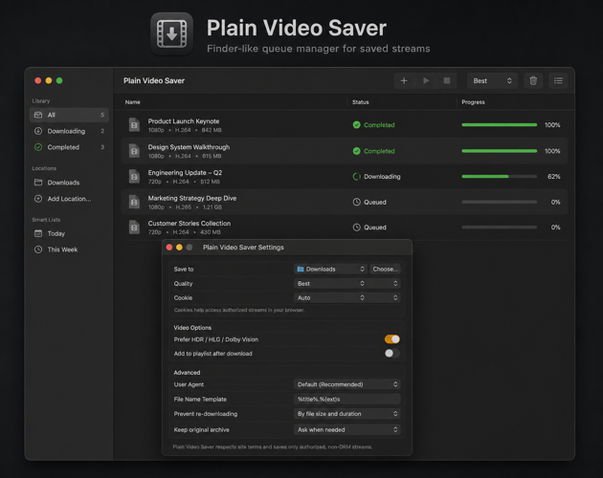Click the folder icon in Save to dropdown
Screen dimensions: 603x478
[x=301, y=269]
